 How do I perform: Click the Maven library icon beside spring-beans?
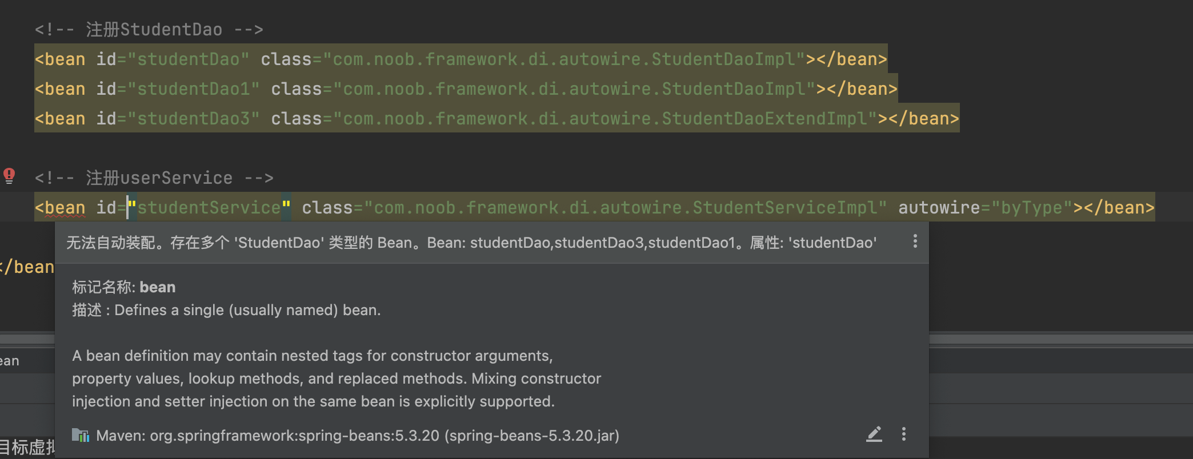[81, 435]
